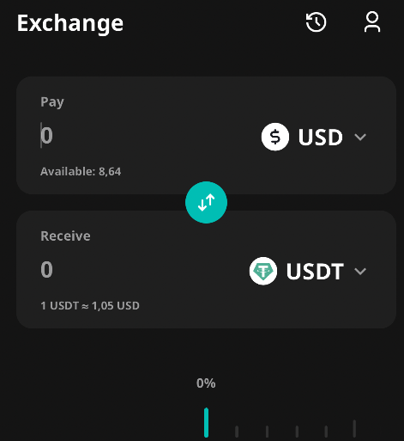The width and height of the screenshot is (404, 441).
Task: Click the 1 USDT ≈ 1,05 USD rate
Action: (90, 306)
